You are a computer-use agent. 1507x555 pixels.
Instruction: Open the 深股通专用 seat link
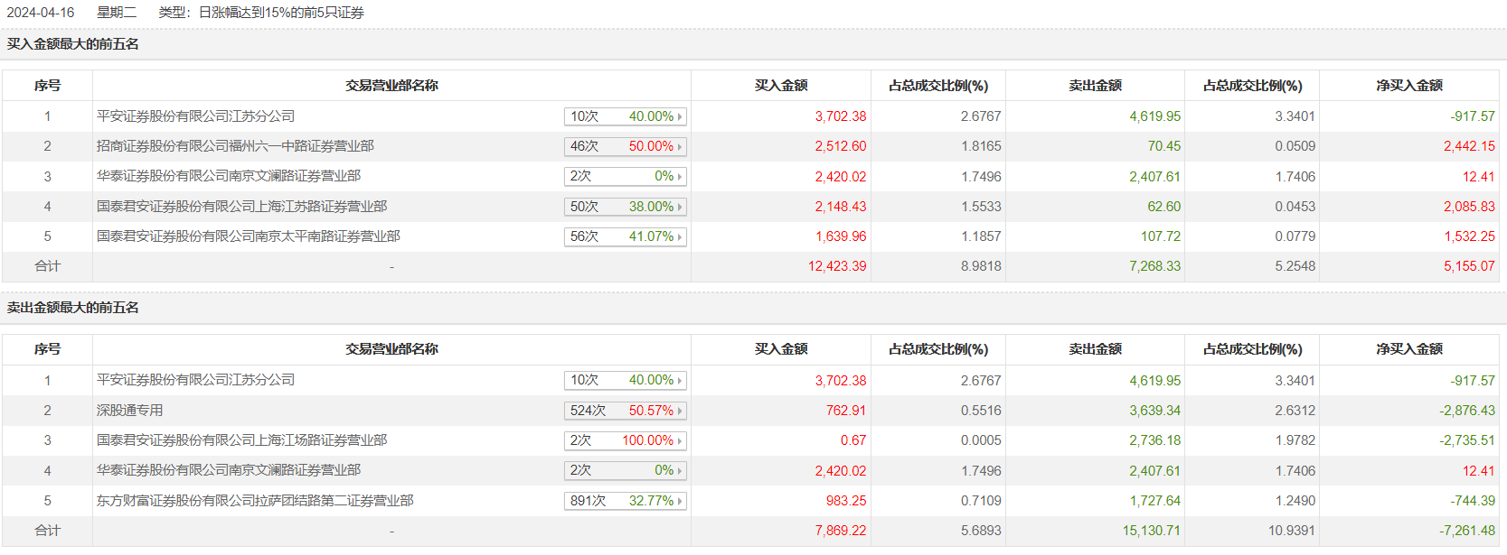[x=129, y=411]
